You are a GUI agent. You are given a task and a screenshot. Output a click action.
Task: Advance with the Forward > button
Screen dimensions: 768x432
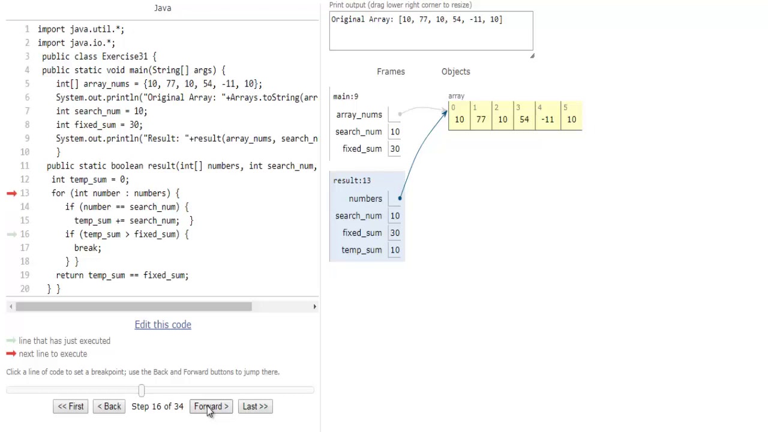click(211, 406)
